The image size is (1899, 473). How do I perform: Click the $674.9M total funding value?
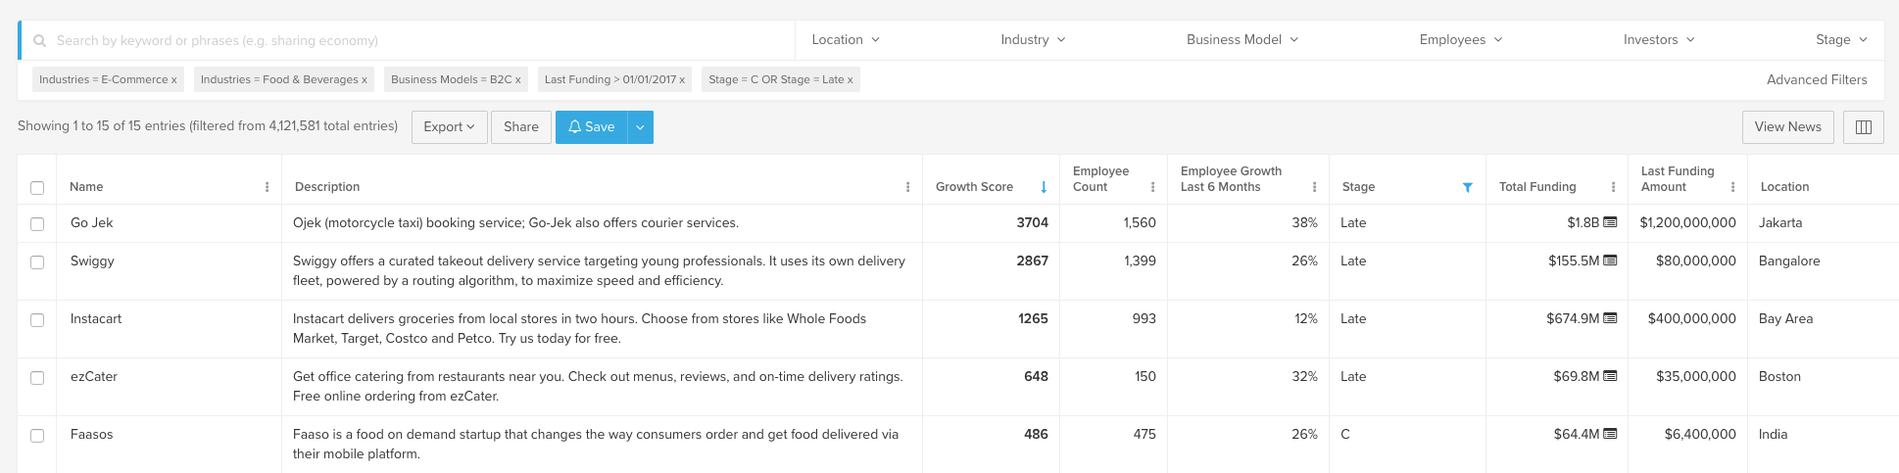coord(1573,319)
